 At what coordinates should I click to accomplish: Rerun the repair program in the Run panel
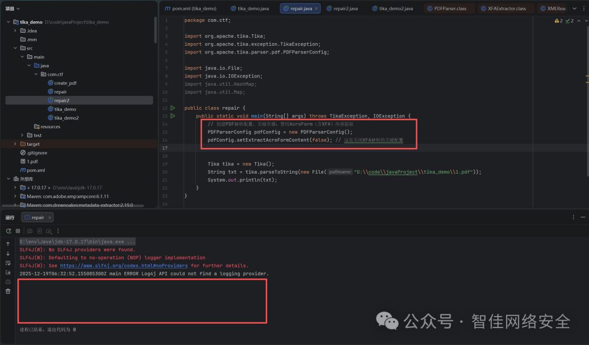point(8,231)
